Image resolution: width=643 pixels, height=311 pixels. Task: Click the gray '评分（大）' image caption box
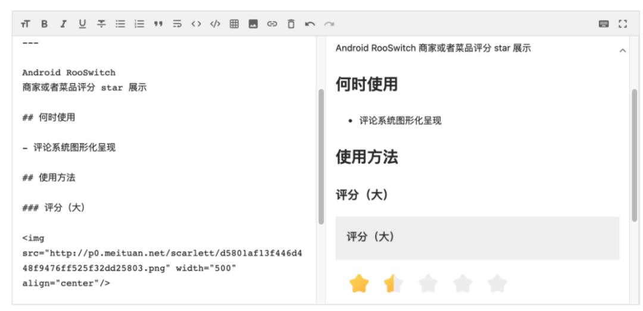point(477,238)
